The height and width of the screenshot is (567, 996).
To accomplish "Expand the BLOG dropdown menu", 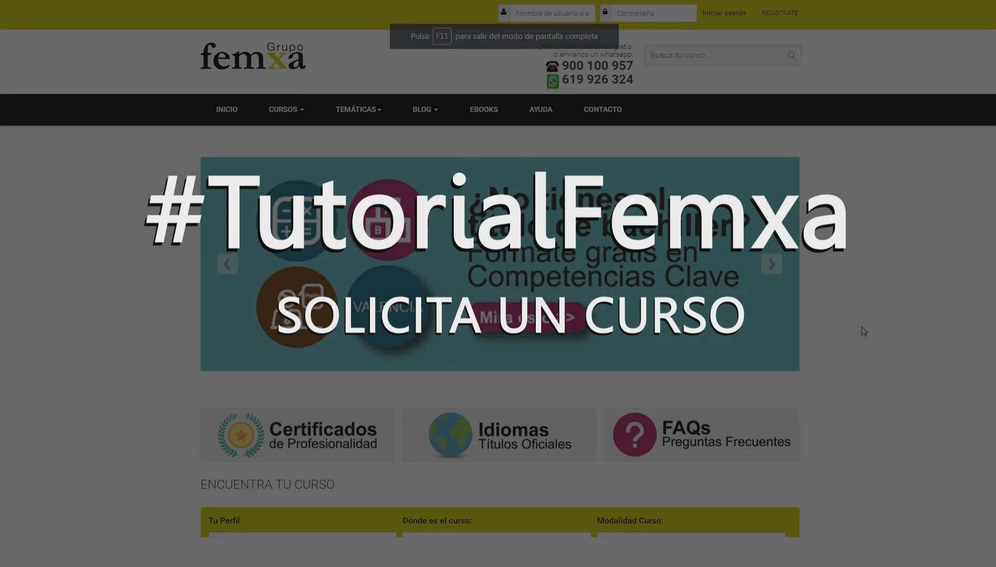I will (425, 109).
